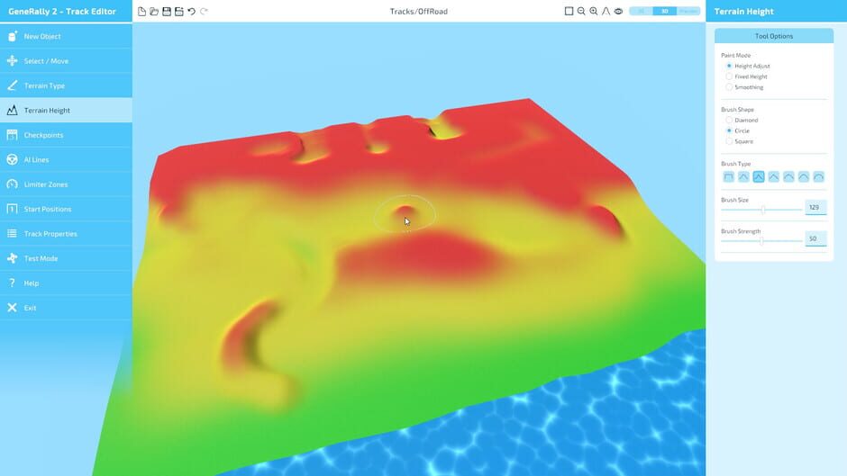This screenshot has height=476, width=847.
Task: Select the Fixed Height paint mode
Action: [729, 76]
